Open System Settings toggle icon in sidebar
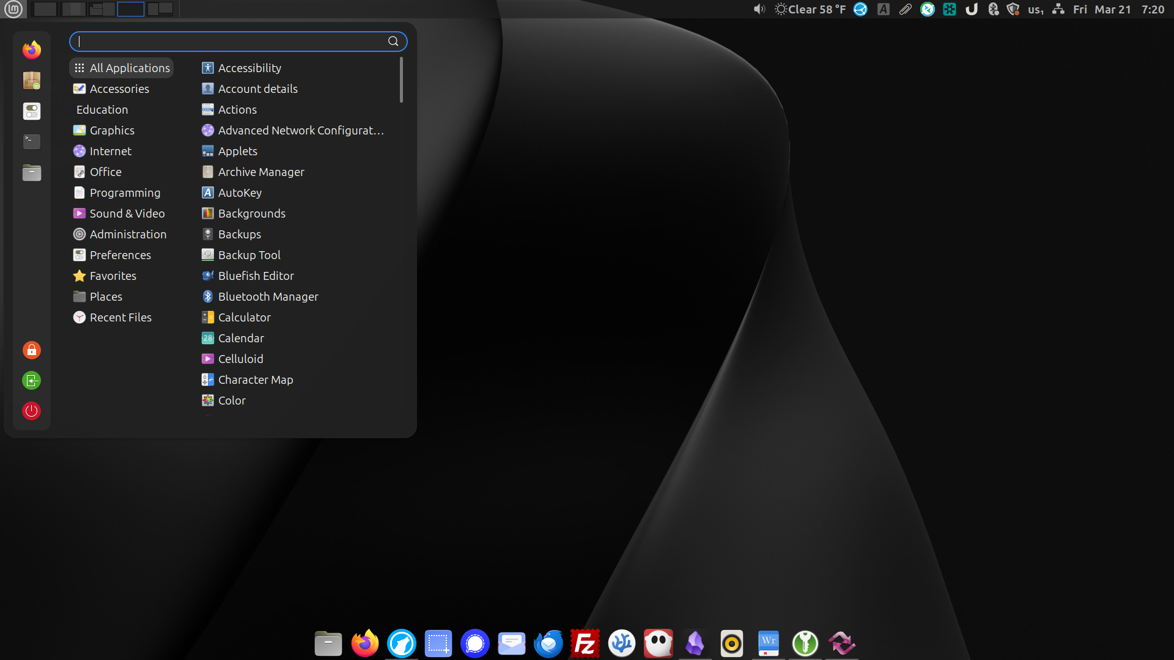Image resolution: width=1174 pixels, height=660 pixels. pos(32,111)
